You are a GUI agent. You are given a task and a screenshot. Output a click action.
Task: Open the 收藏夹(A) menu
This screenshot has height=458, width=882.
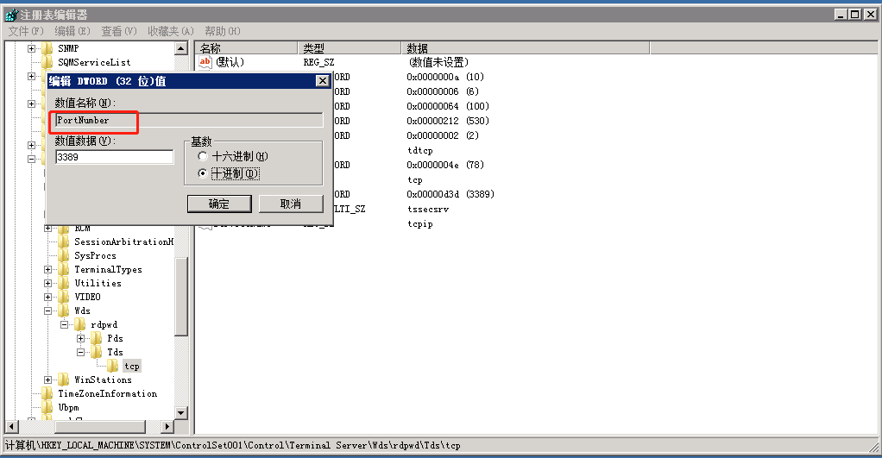[x=170, y=31]
